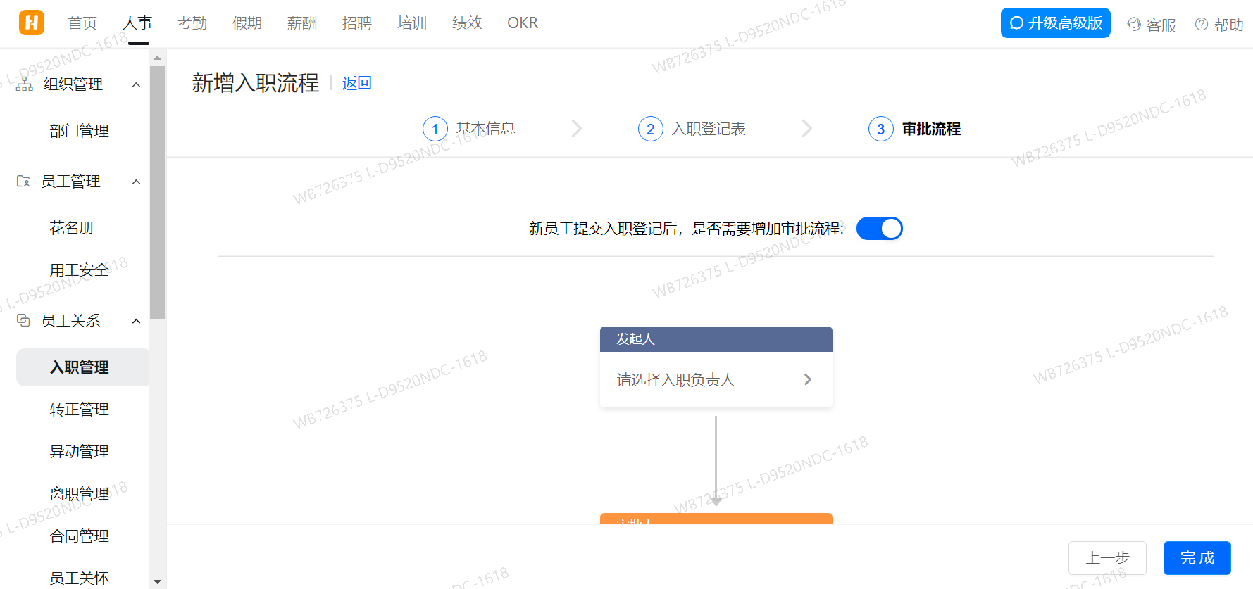Click the 完成 button

(x=1197, y=558)
